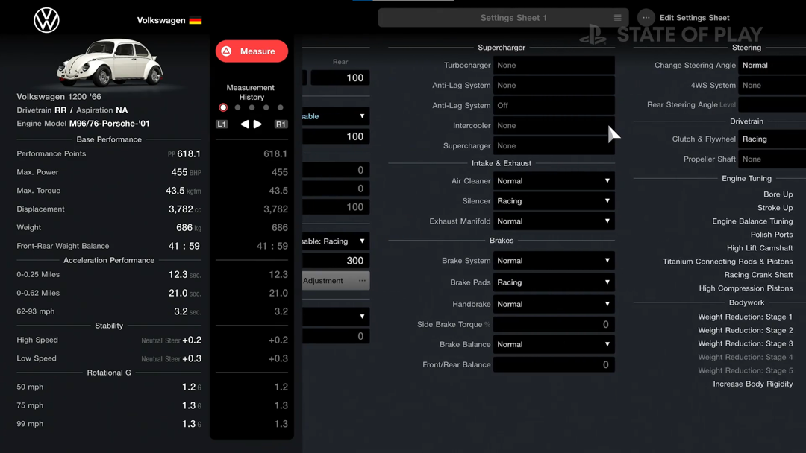This screenshot has width=806, height=453.
Task: Open the Handbrake dropdown
Action: coord(554,304)
